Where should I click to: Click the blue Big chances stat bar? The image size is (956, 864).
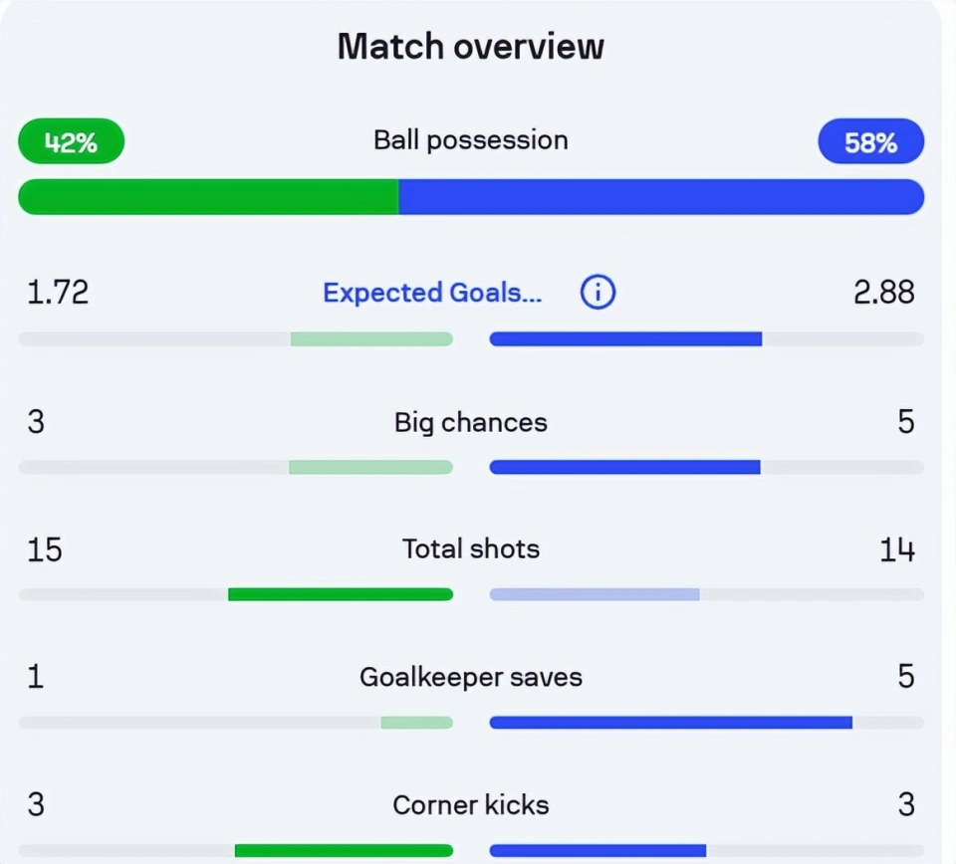[x=625, y=468]
